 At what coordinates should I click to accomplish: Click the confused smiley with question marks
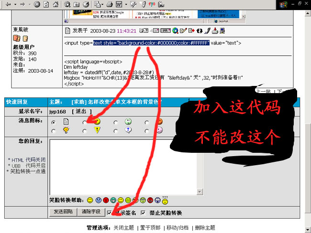pyautogui.click(x=165, y=199)
